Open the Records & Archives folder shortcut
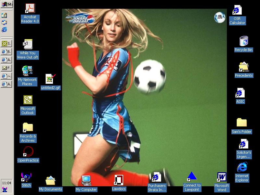 pos(28,127)
